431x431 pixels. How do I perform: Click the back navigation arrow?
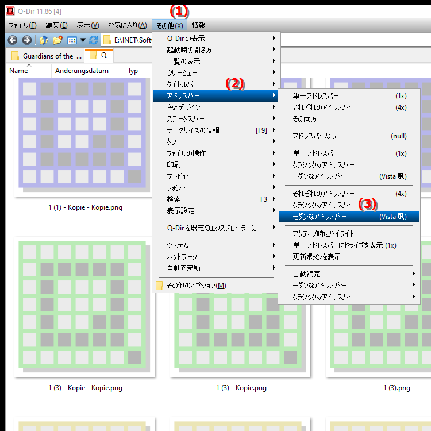(13, 40)
